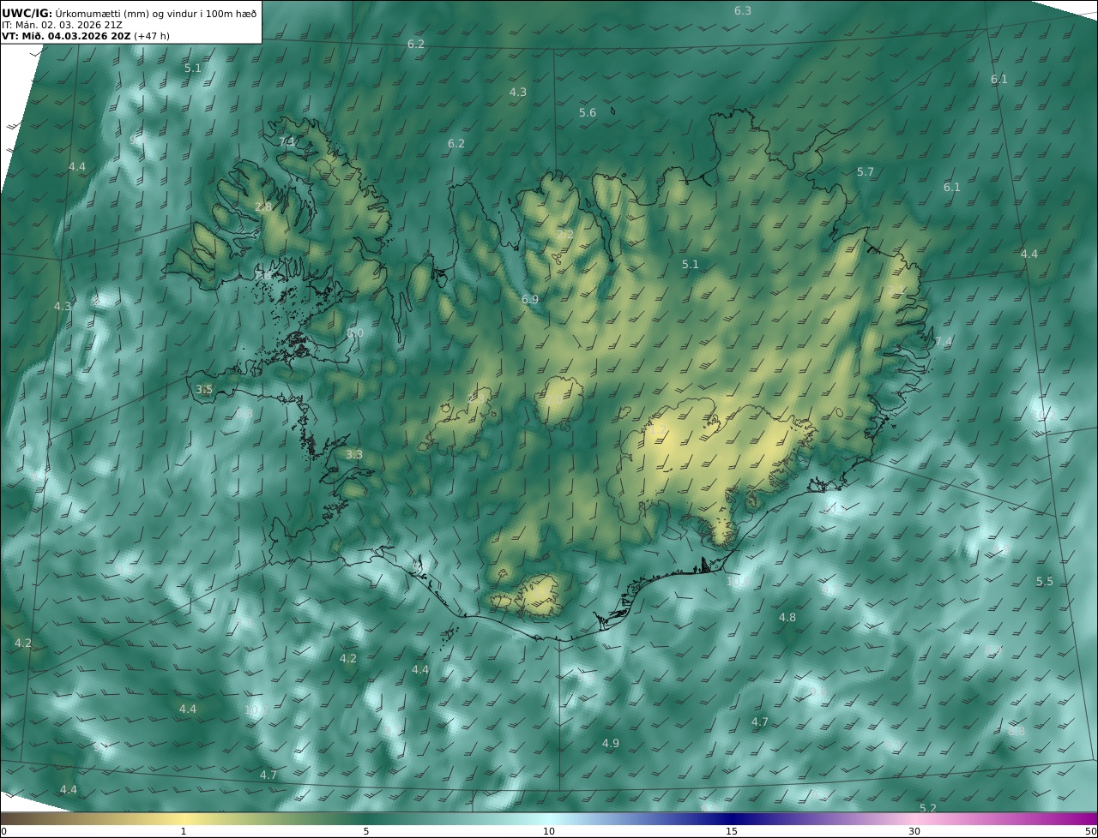Click the 6.3 value at the map top
The image size is (1098, 838).
(743, 10)
